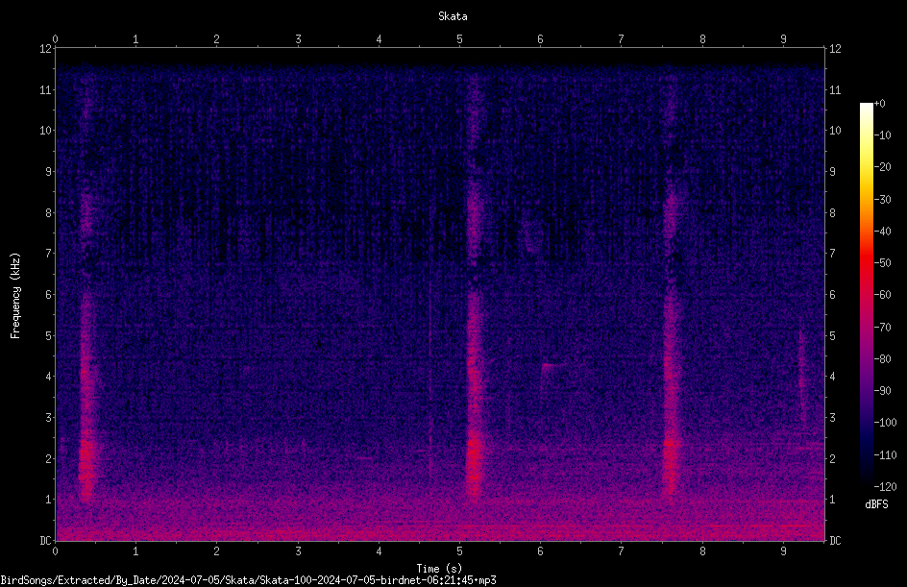Click the "-30" value on the color scale
Viewport: 907px width, 587px height.
click(882, 200)
